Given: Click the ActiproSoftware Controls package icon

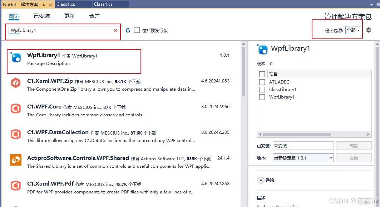Looking at the screenshot, I should pyautogui.click(x=16, y=160).
